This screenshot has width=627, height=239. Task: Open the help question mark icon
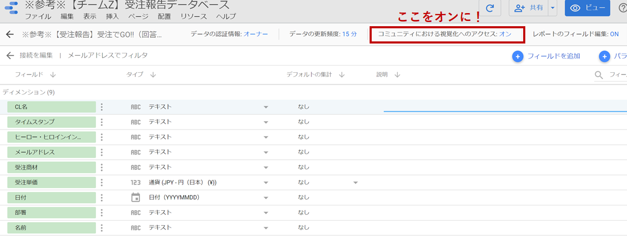622,8
